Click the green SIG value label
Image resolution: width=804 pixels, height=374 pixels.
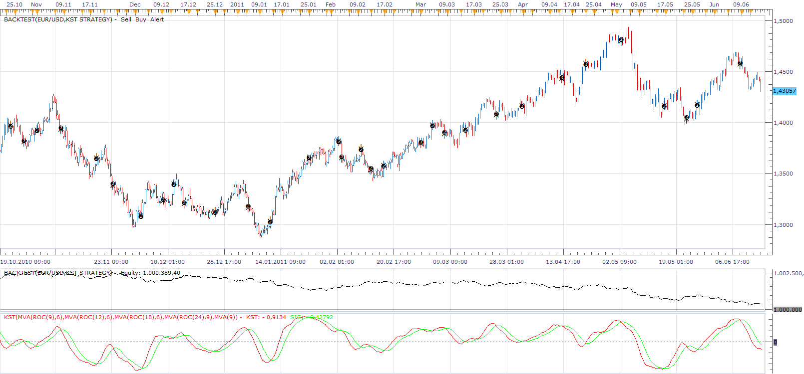click(x=312, y=317)
